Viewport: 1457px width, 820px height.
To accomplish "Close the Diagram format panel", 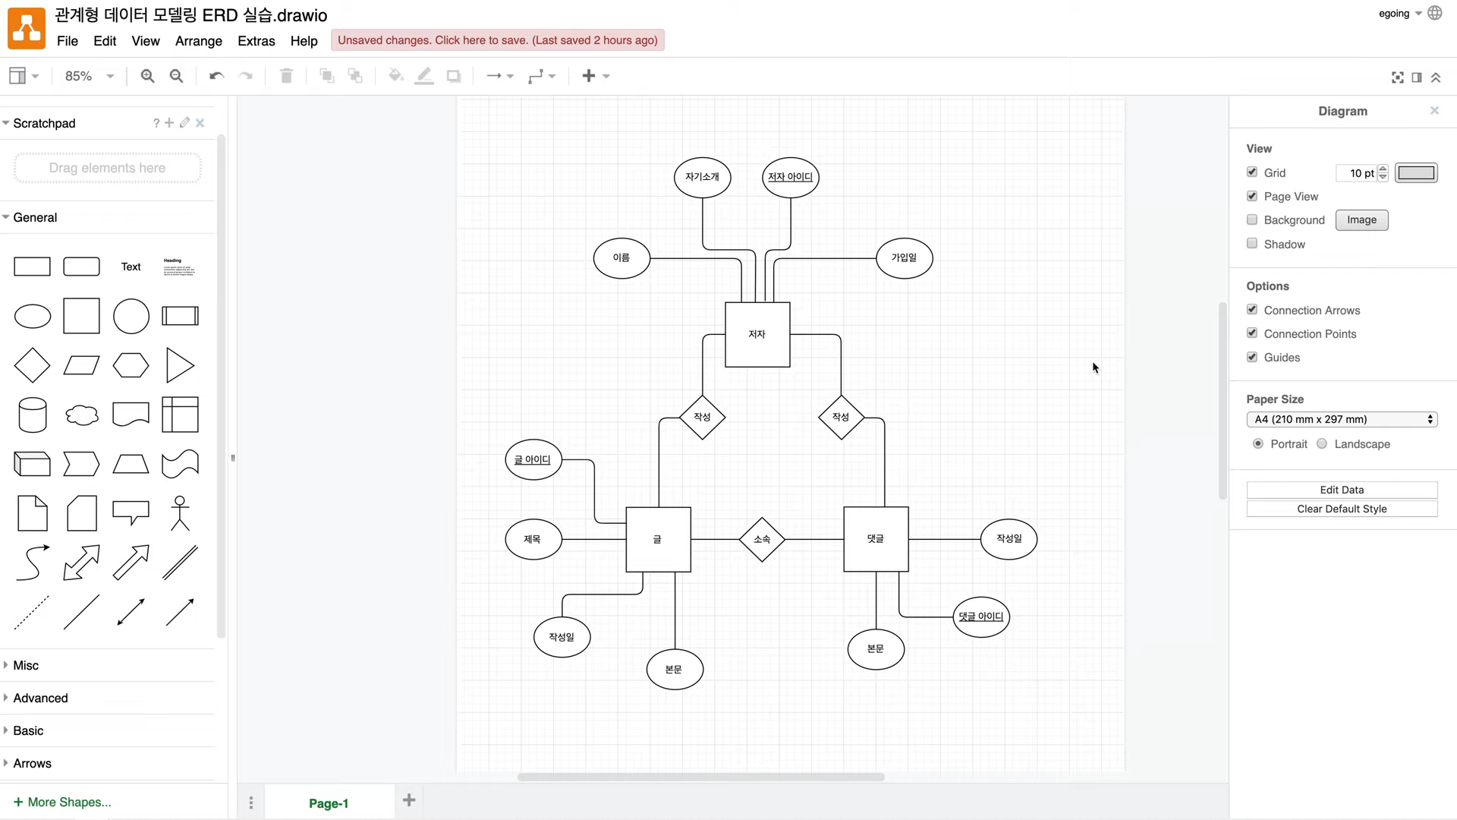I will tap(1434, 110).
